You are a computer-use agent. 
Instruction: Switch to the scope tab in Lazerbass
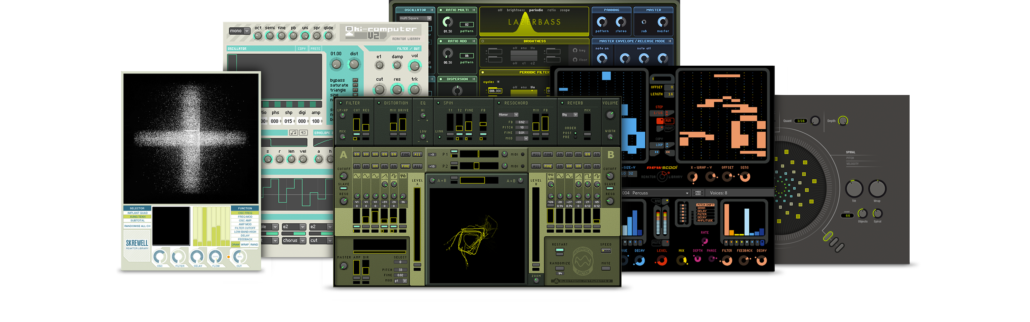point(565,10)
